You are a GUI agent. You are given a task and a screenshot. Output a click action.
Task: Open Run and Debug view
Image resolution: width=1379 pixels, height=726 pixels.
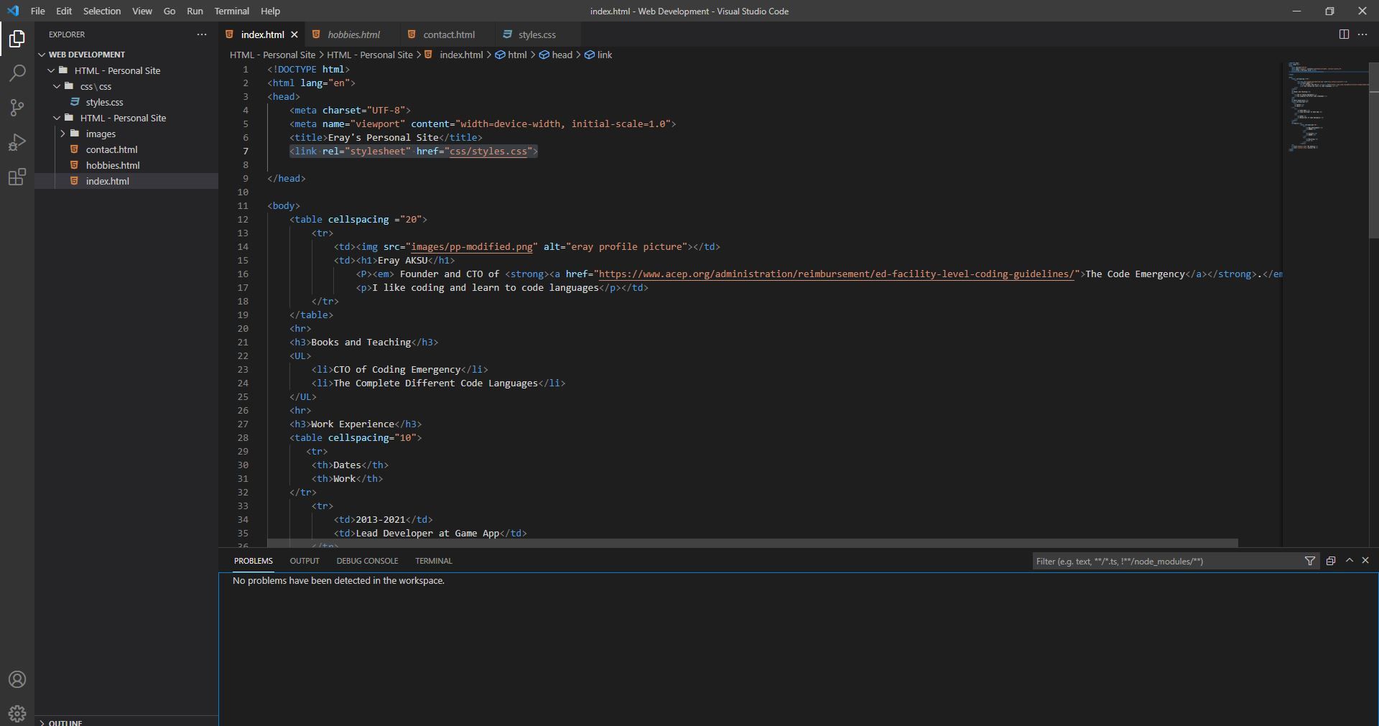pyautogui.click(x=17, y=142)
